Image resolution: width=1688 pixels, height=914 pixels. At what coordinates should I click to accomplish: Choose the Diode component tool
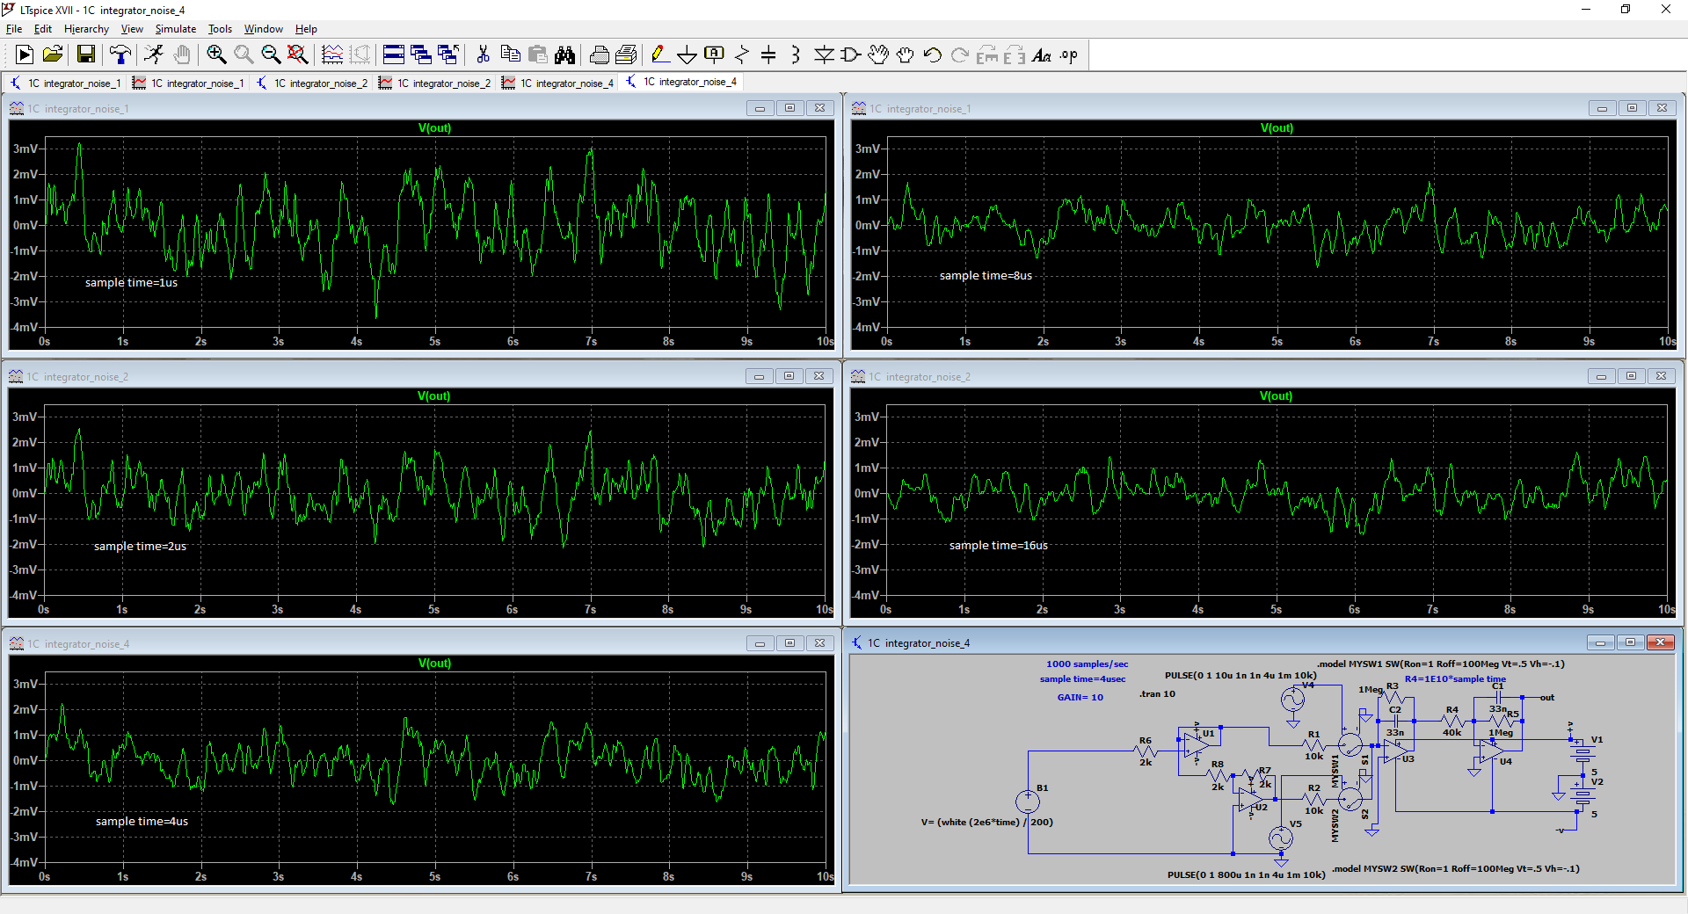click(823, 55)
